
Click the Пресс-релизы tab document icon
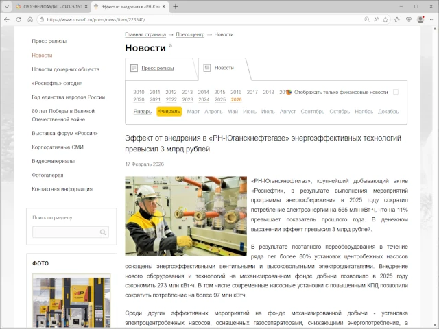pyautogui.click(x=134, y=68)
